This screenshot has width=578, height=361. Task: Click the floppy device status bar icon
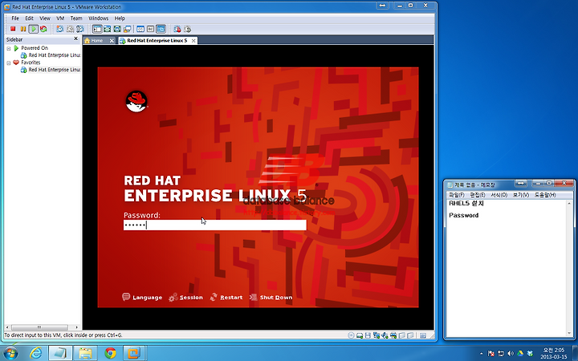pos(368,335)
